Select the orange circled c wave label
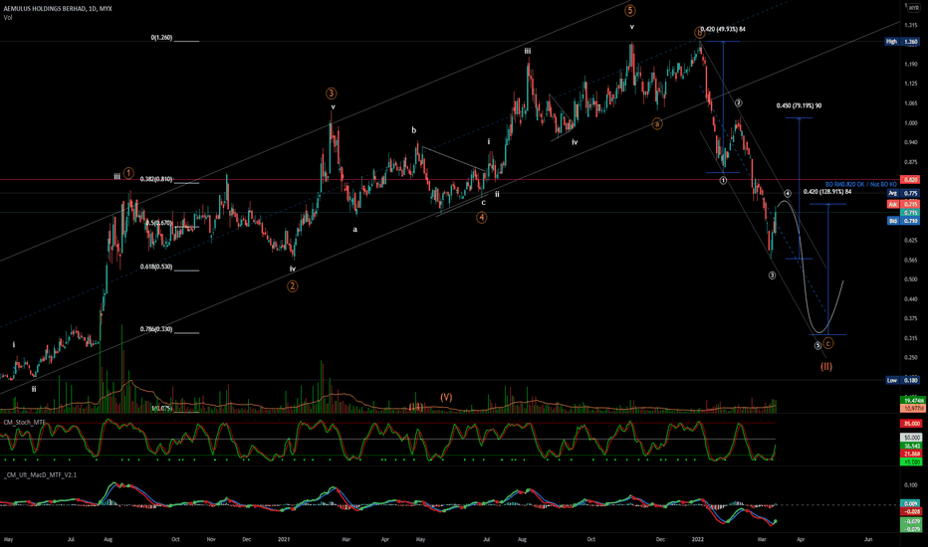The width and height of the screenshot is (928, 547). coord(828,343)
